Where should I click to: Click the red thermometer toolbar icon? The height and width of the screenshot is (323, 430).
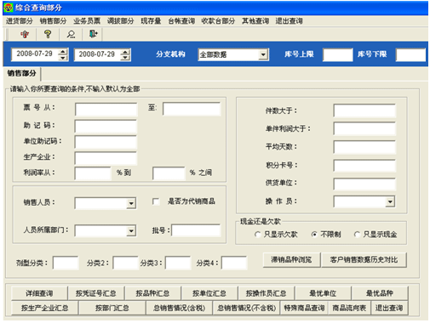(x=25, y=34)
